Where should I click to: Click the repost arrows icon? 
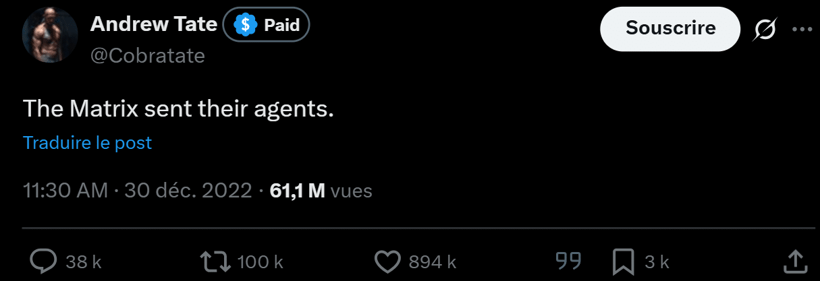click(x=217, y=261)
